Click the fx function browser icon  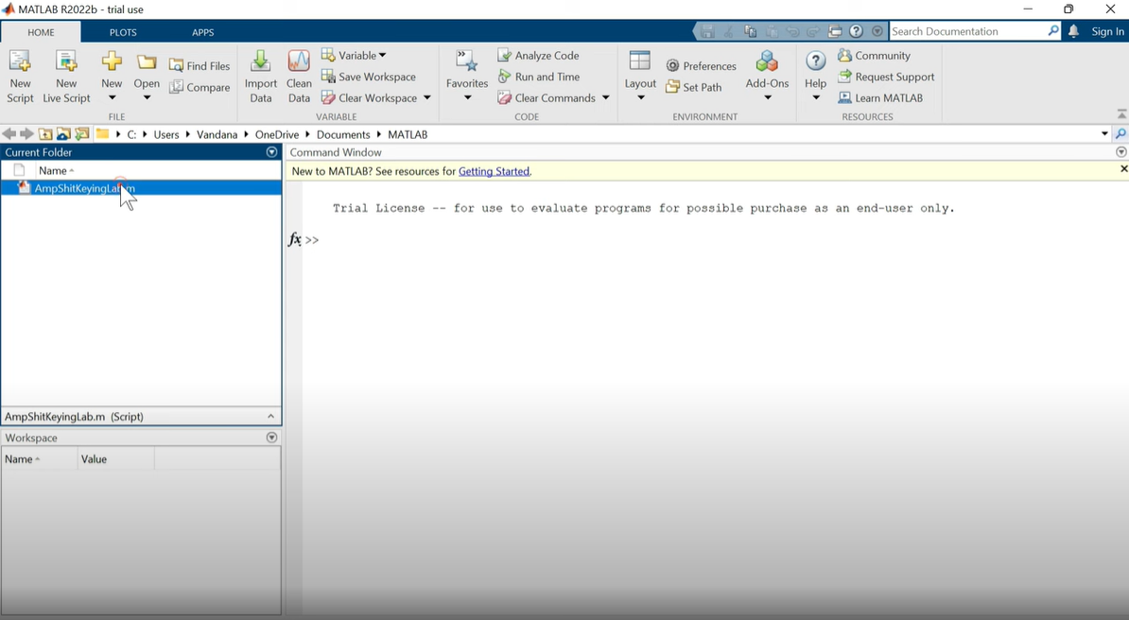[294, 239]
